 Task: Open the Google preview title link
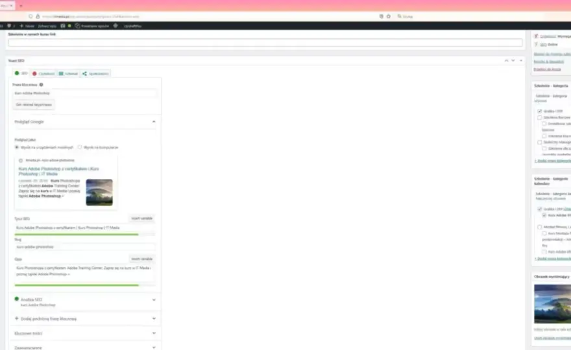(x=58, y=171)
